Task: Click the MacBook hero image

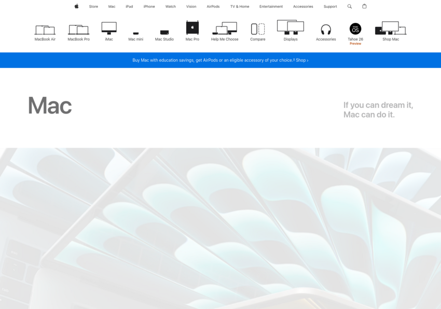Action: pos(220,228)
